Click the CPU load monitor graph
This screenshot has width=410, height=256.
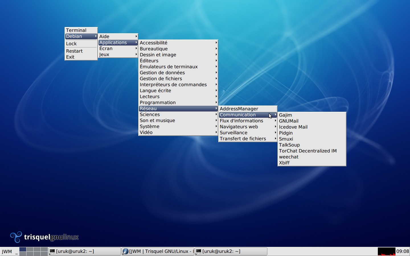coord(386,251)
